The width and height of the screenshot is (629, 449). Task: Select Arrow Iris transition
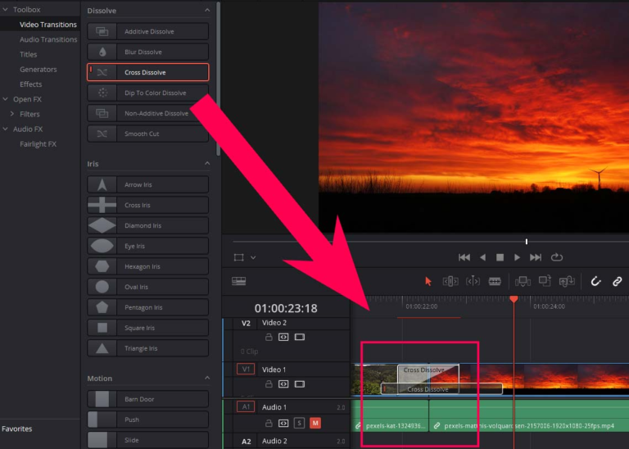(x=147, y=184)
